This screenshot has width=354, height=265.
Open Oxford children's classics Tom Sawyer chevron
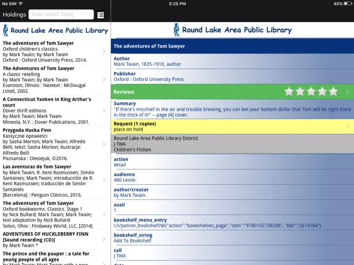tap(104, 52)
